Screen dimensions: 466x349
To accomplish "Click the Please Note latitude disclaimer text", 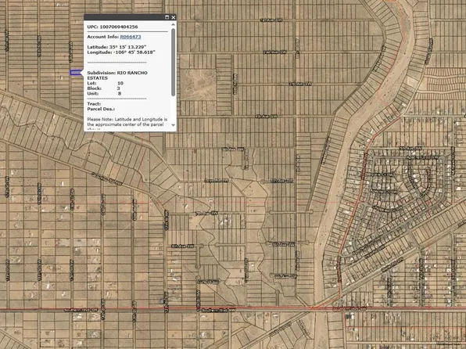I will (x=127, y=124).
